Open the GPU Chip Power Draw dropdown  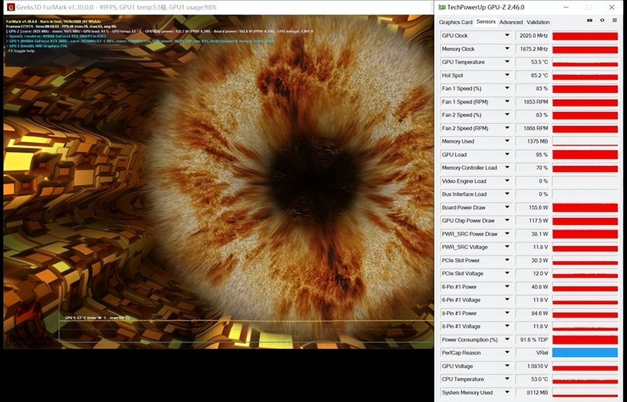tap(507, 221)
